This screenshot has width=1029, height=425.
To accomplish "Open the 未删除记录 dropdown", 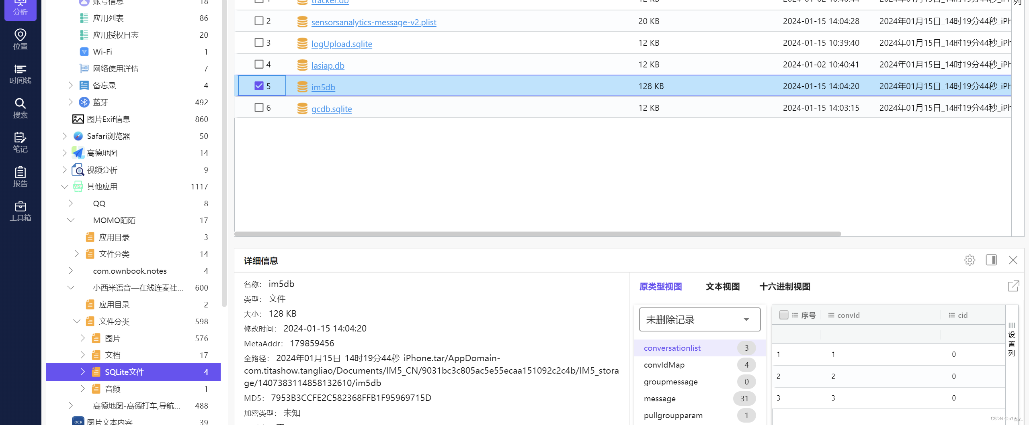I will pos(699,319).
